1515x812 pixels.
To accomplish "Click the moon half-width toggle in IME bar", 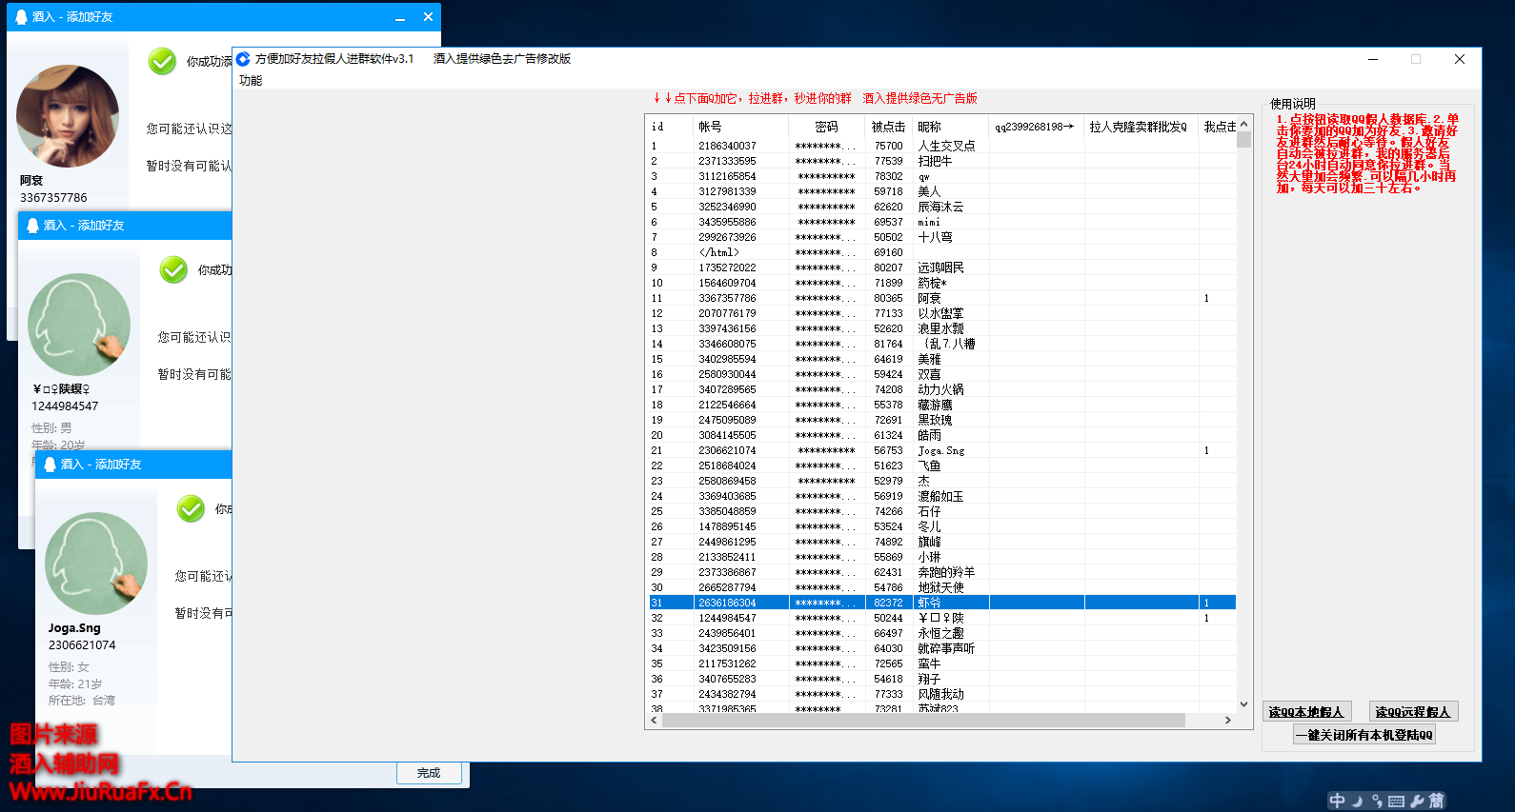I will tap(1358, 802).
